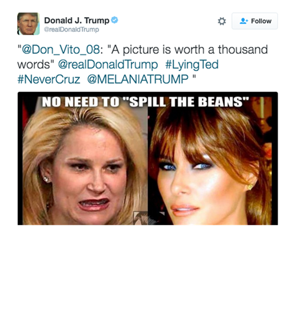Click the word "words" in the tweet text

(34, 65)
